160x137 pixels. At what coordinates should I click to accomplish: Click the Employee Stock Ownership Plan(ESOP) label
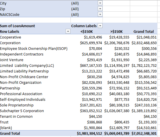pyautogui.click(x=34, y=49)
